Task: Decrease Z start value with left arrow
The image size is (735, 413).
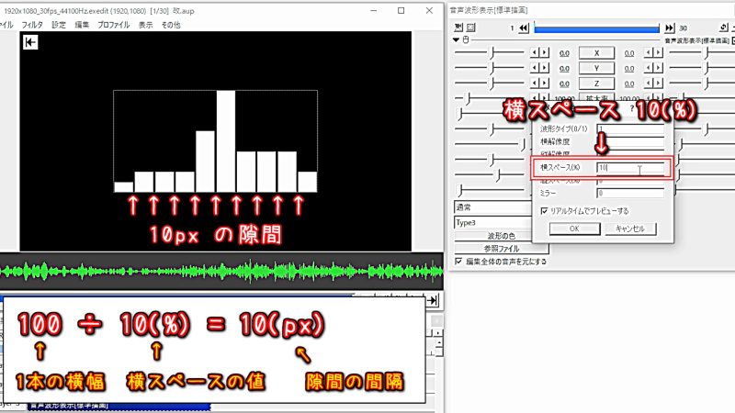Action: (534, 84)
